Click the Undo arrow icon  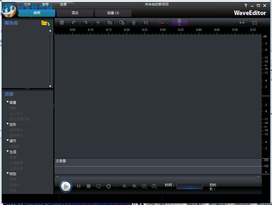tap(73, 22)
